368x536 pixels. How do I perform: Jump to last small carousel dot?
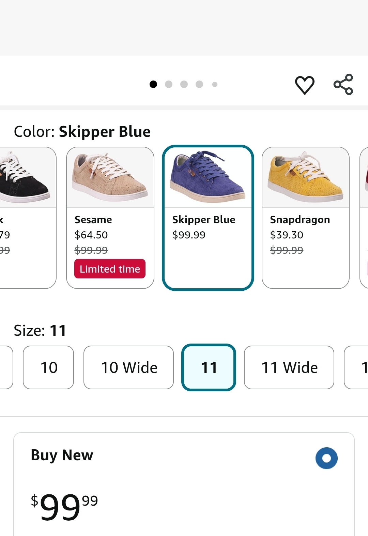tap(215, 84)
